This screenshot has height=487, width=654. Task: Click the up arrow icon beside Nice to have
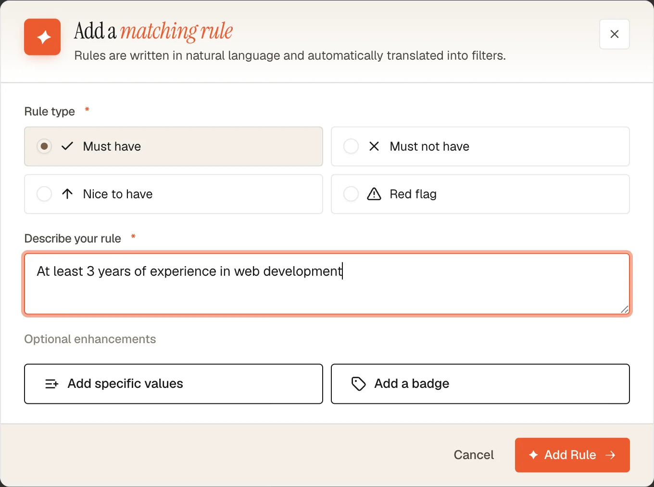67,194
